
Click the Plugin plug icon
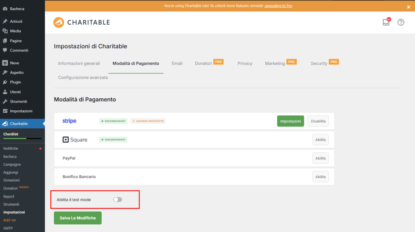(x=5, y=82)
